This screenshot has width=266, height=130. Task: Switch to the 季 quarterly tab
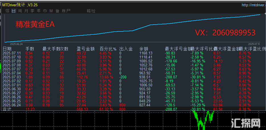(32, 11)
